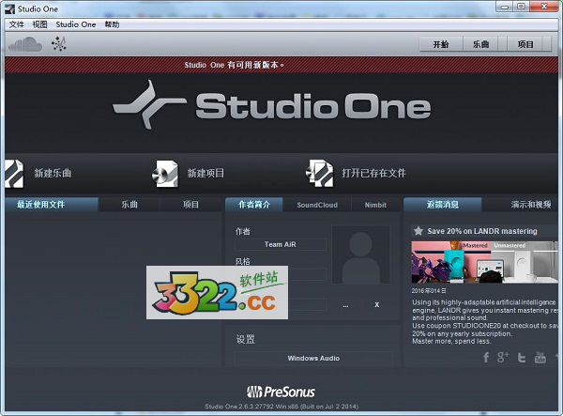Click the artist profile picture placeholder
Screen dimensions: 563x416
[x=361, y=254]
